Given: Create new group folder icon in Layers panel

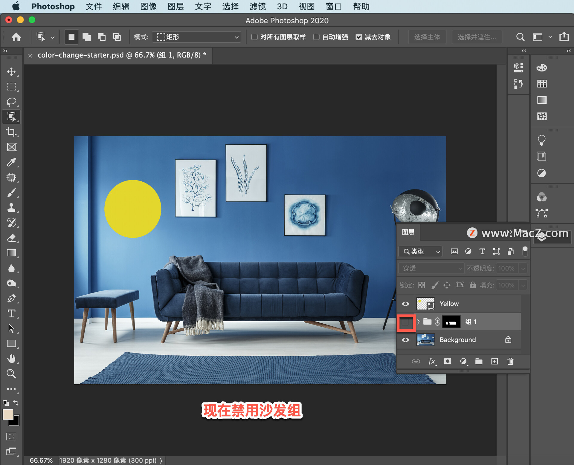Looking at the screenshot, I should pos(479,361).
